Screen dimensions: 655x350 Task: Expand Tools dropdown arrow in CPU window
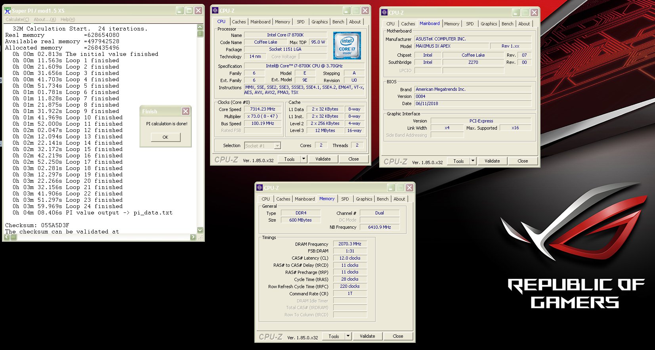pos(304,159)
